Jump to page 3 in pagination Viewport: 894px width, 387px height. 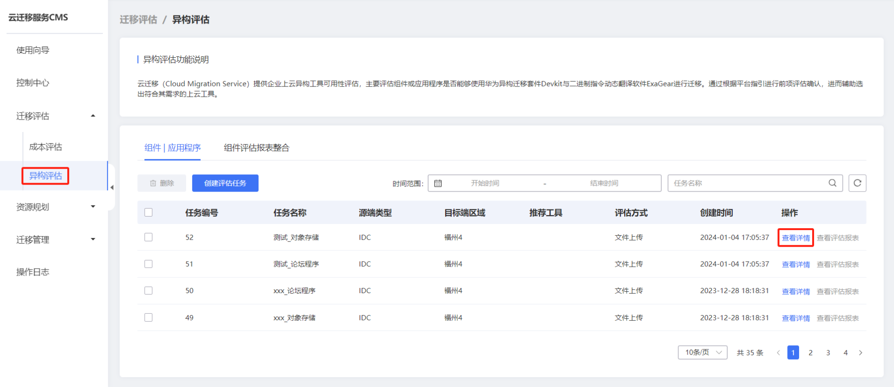pos(828,353)
